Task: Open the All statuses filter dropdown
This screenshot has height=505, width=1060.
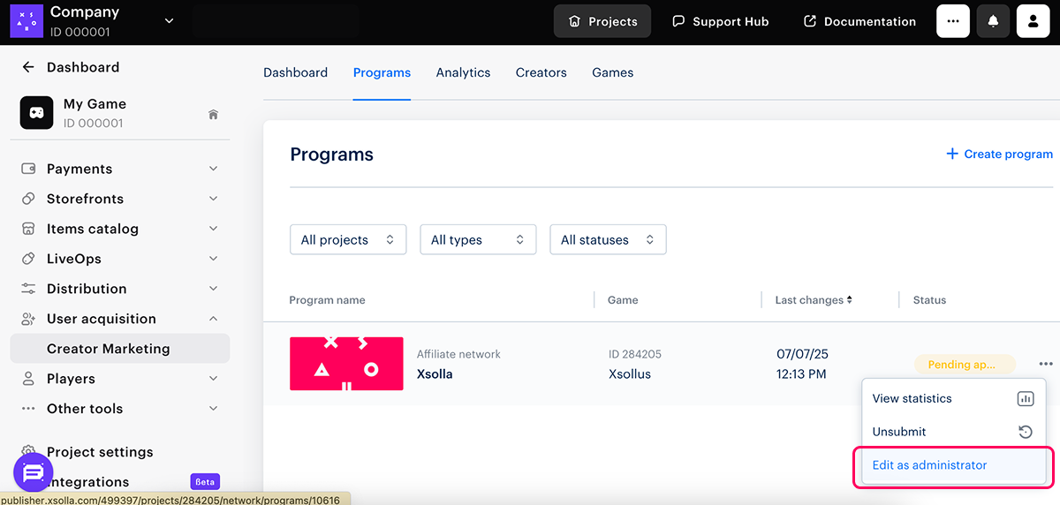Action: [608, 239]
